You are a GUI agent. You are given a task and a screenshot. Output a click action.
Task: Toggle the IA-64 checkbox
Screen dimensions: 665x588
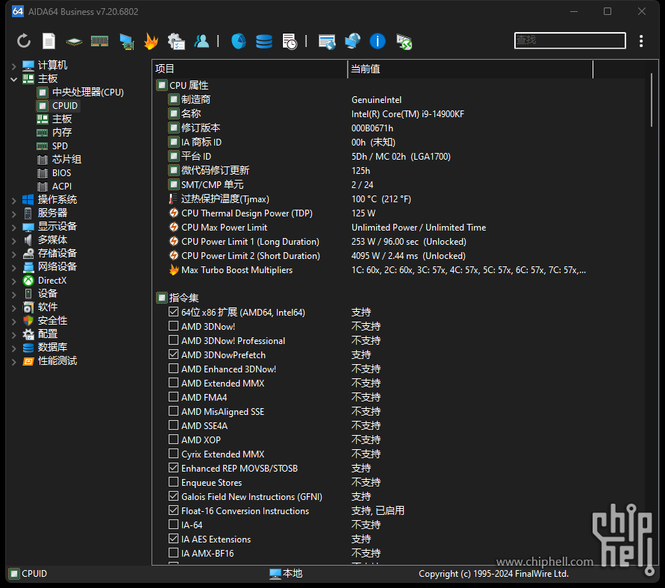[173, 525]
